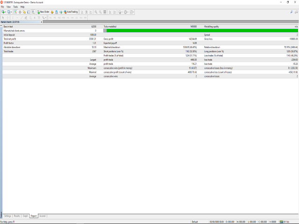299x224 pixels.
Task: Switch to the Settings tab
Action: (7, 216)
